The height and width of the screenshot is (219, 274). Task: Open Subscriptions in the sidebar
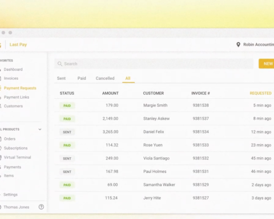15,148
